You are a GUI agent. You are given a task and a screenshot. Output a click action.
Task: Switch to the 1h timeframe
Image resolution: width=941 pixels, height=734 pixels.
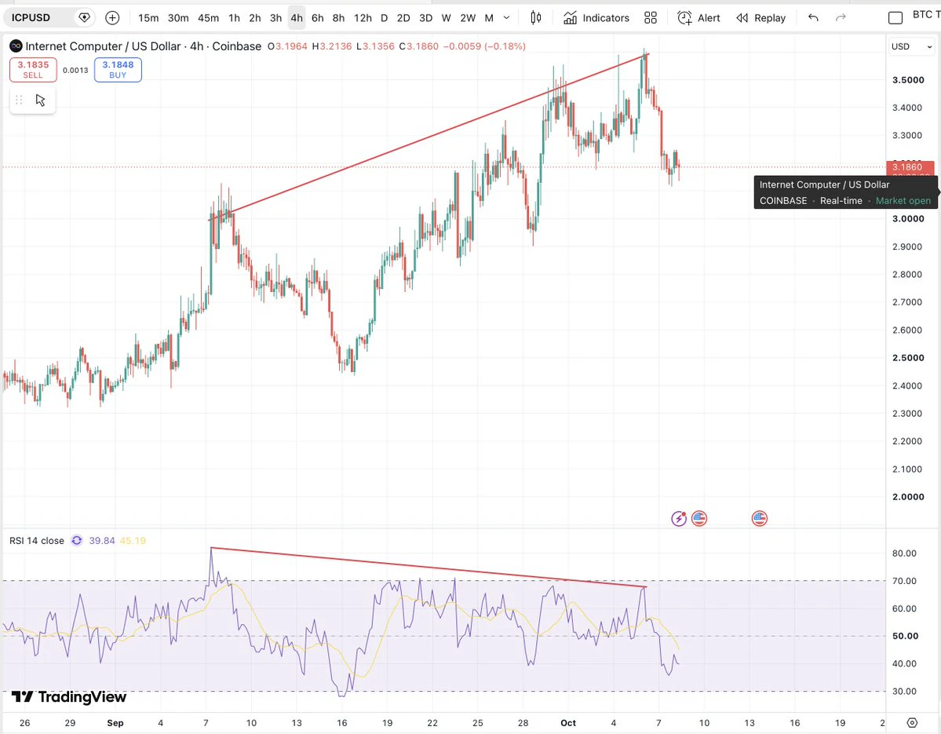coord(234,18)
